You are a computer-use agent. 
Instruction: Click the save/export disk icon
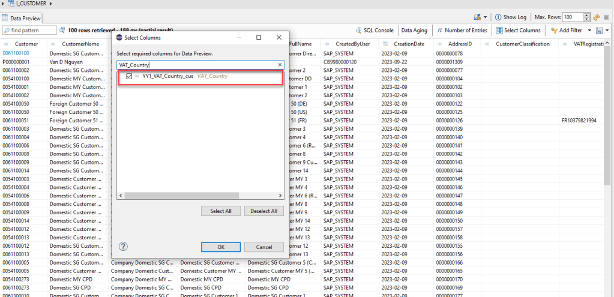pyautogui.click(x=599, y=30)
